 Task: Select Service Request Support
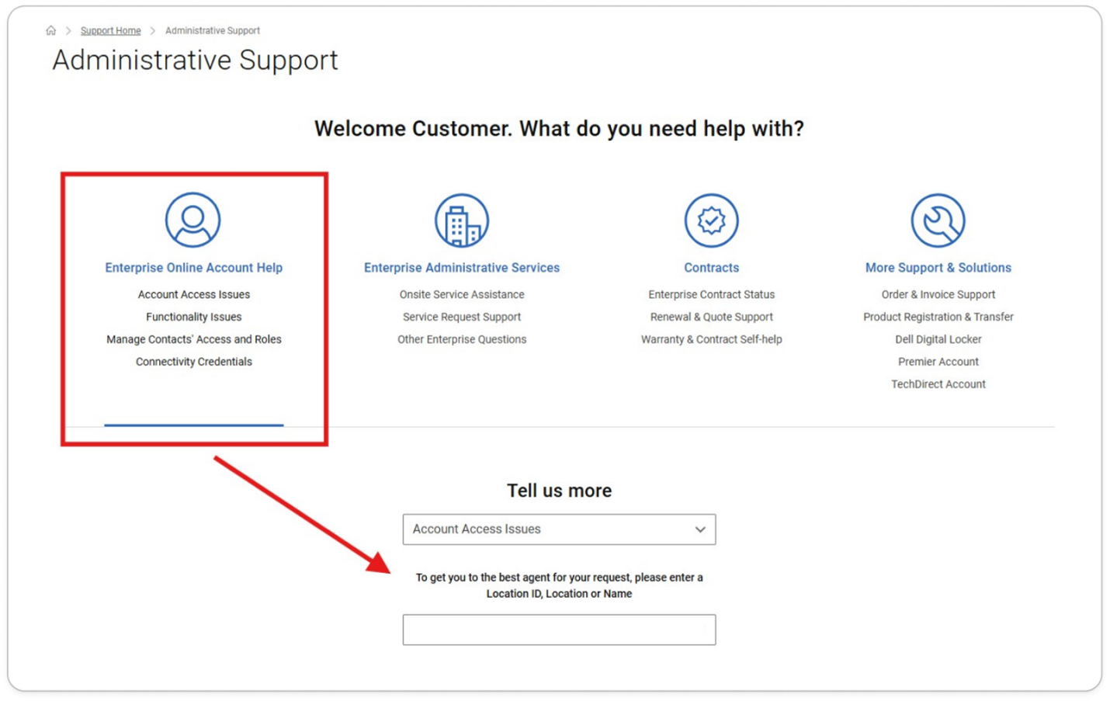click(x=461, y=317)
